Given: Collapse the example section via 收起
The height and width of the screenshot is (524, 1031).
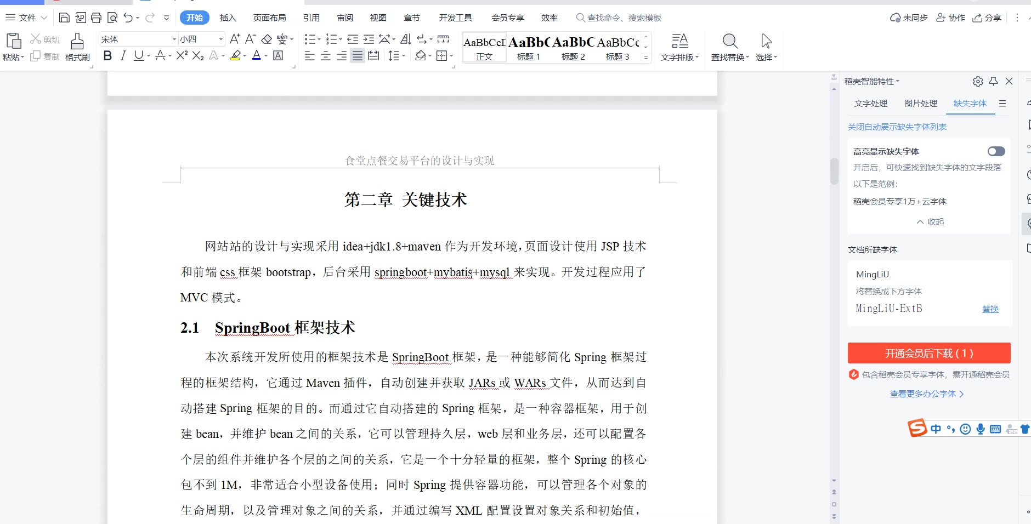Looking at the screenshot, I should (930, 221).
